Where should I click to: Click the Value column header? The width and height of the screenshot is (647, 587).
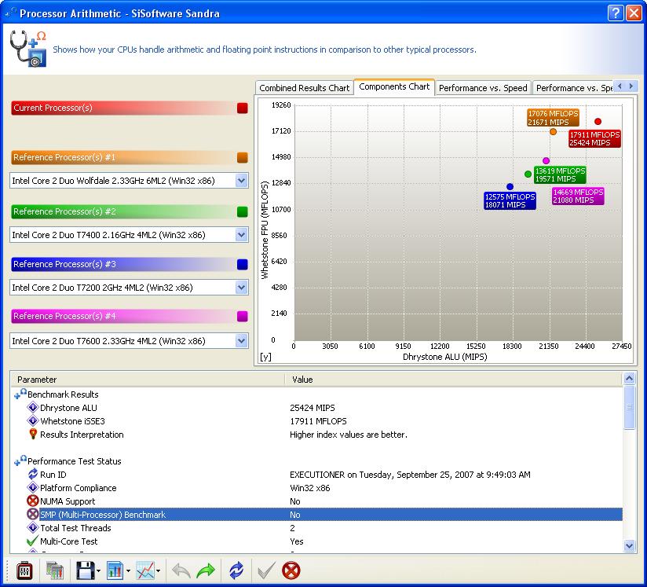(x=452, y=380)
